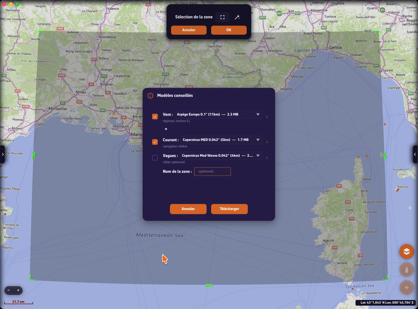Click the green right-edge zone handle
Image resolution: width=418 pixels, height=309 pixels.
click(385, 155)
